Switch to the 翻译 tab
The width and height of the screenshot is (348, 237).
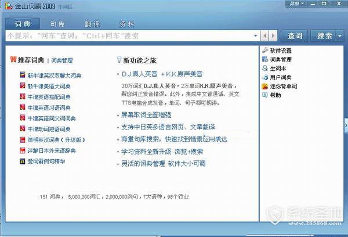point(92,24)
